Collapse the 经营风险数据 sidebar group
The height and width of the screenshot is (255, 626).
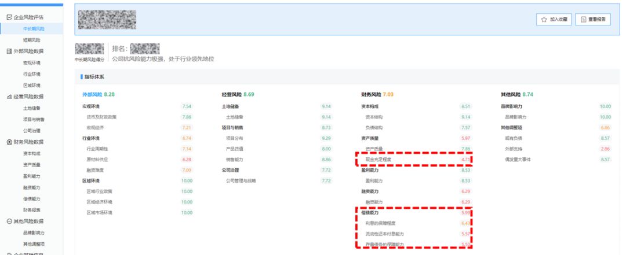click(x=29, y=97)
